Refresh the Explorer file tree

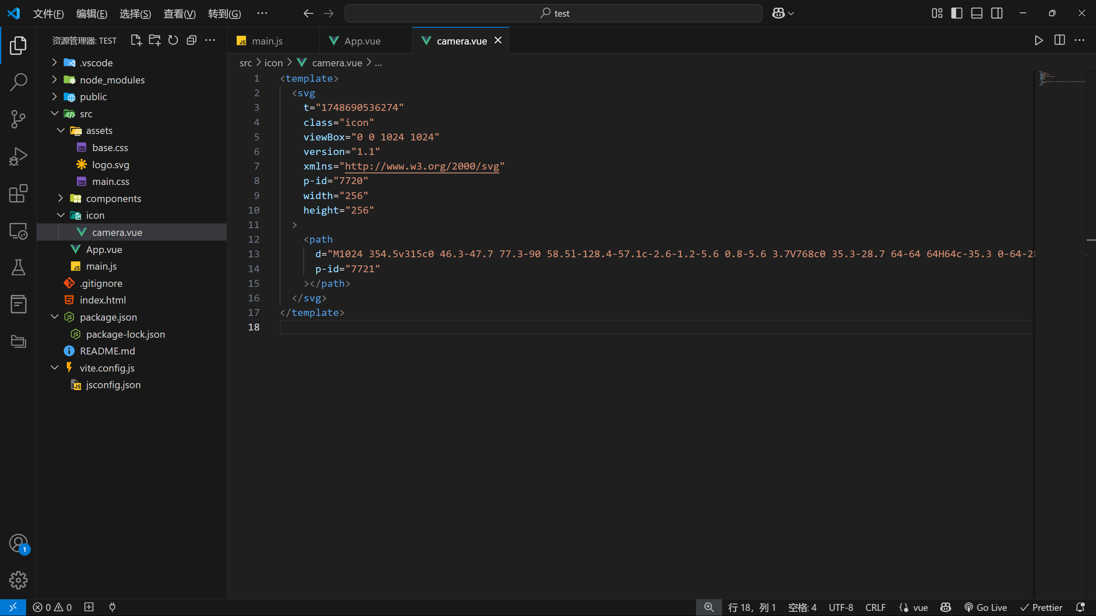(173, 40)
